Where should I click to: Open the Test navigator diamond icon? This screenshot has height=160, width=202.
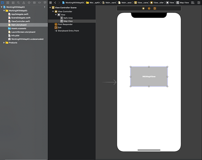pyautogui.click(x=29, y=3)
